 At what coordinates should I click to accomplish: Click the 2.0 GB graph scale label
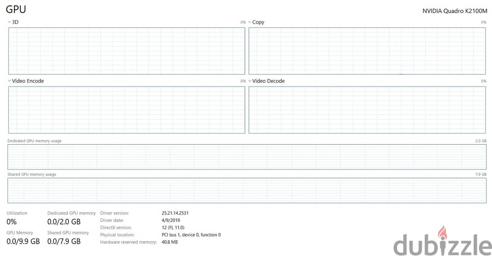point(481,141)
